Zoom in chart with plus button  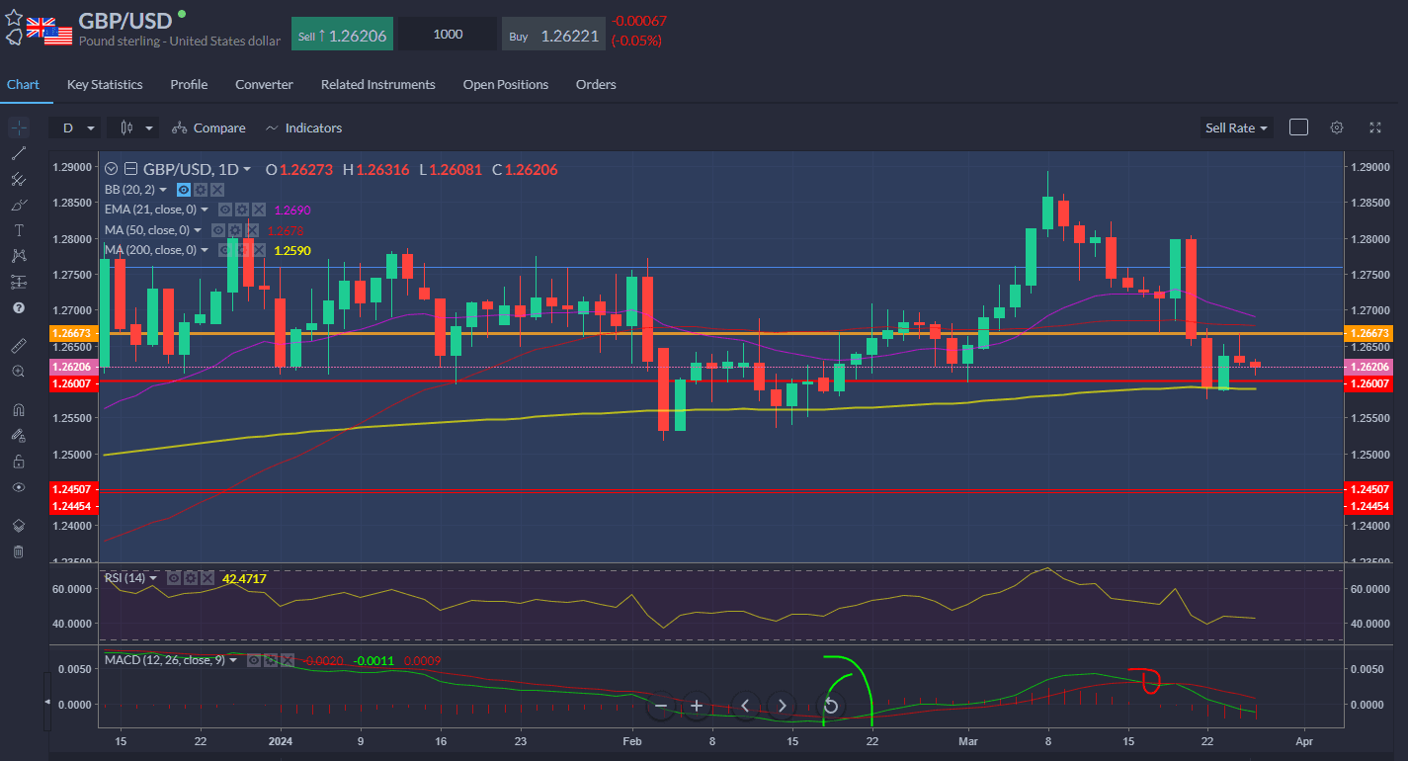(x=697, y=706)
